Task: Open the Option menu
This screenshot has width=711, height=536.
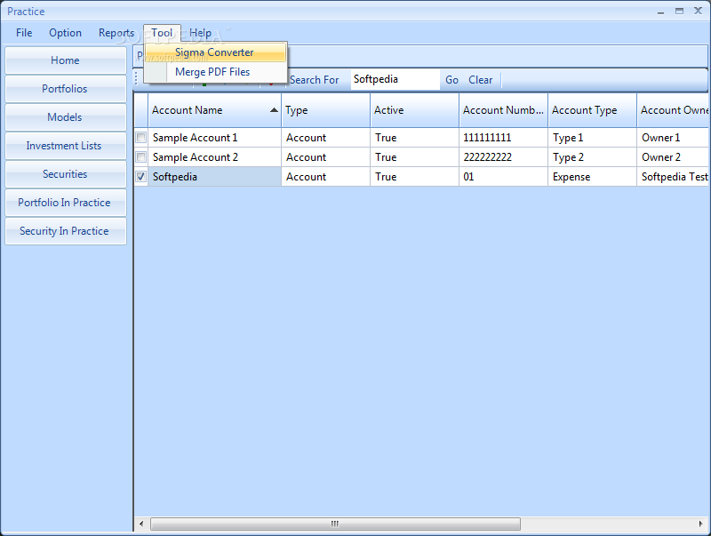Action: pyautogui.click(x=65, y=33)
